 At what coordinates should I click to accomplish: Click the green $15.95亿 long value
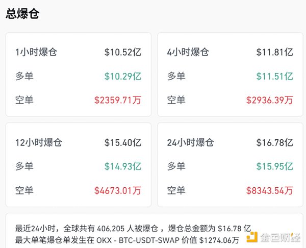point(275,166)
